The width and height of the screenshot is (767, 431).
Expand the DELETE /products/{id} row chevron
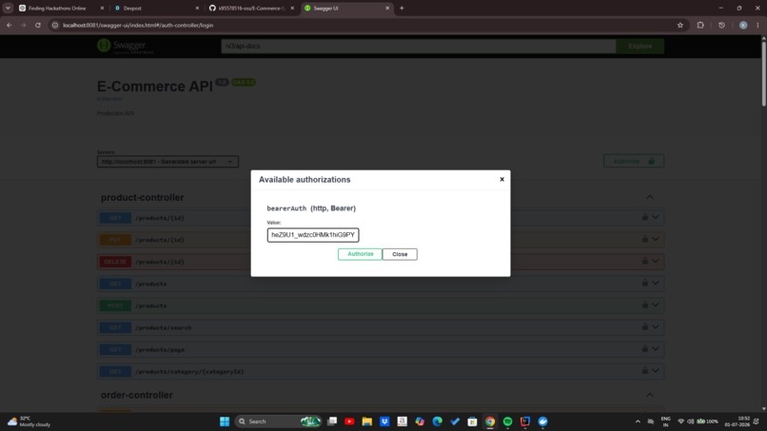tap(656, 262)
